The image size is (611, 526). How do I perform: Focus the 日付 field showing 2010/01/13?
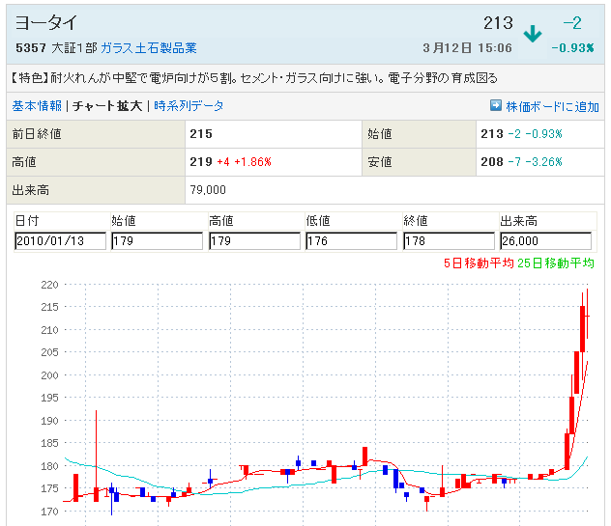(x=60, y=241)
